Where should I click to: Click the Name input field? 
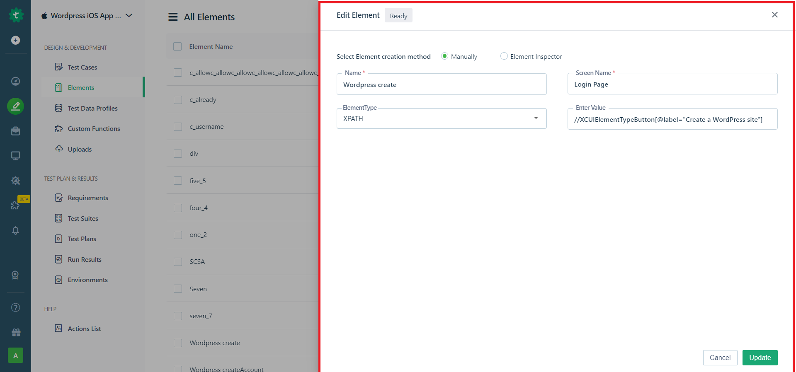click(442, 85)
